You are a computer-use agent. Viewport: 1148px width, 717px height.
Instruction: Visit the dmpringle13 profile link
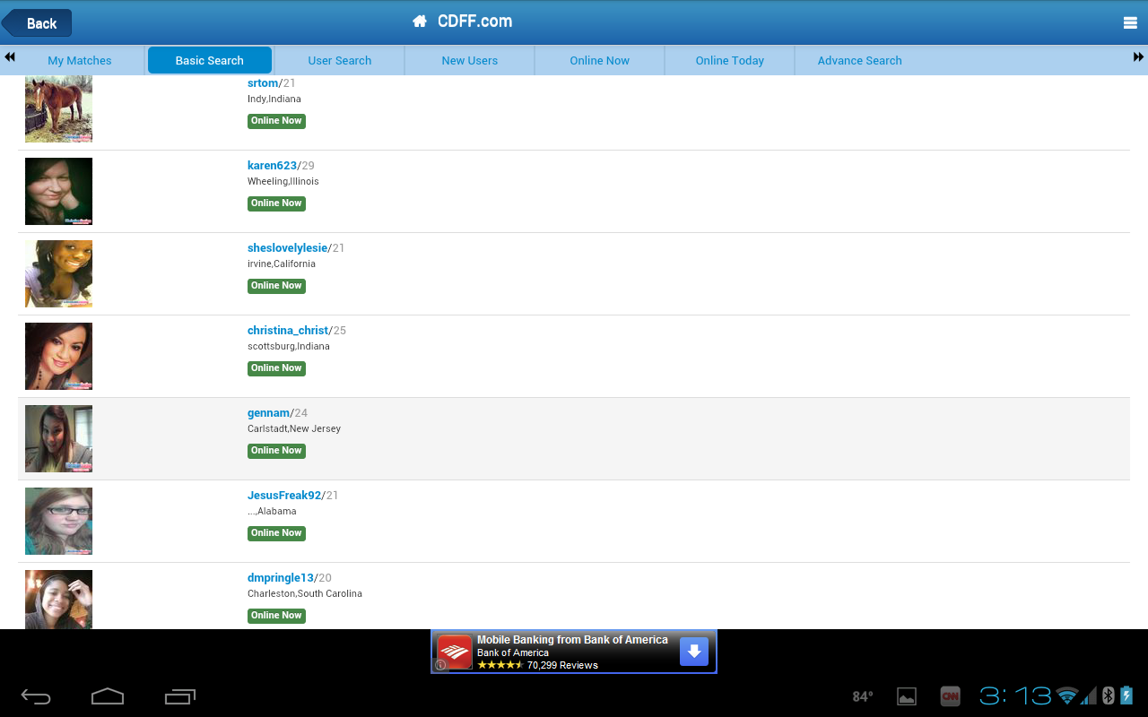point(281,578)
